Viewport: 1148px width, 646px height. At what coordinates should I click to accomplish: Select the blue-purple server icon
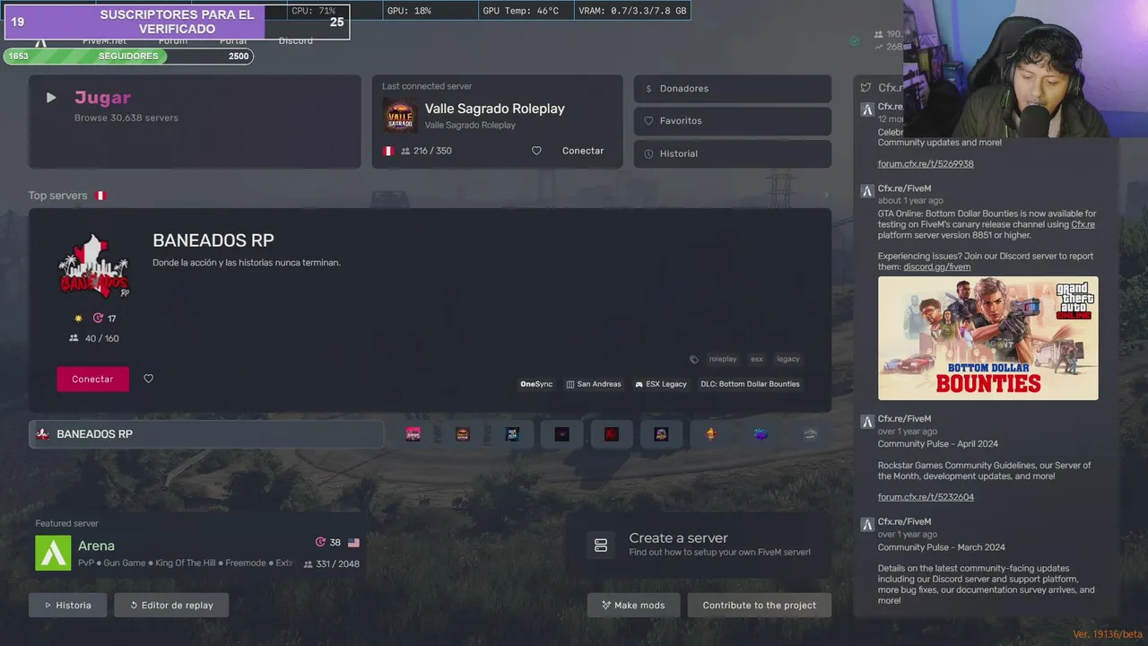(761, 434)
